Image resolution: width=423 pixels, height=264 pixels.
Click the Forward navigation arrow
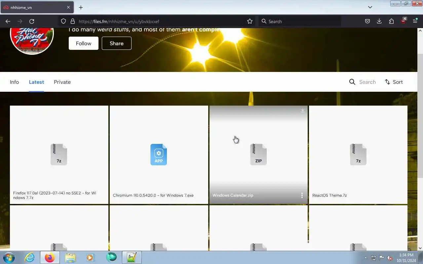[x=20, y=21]
